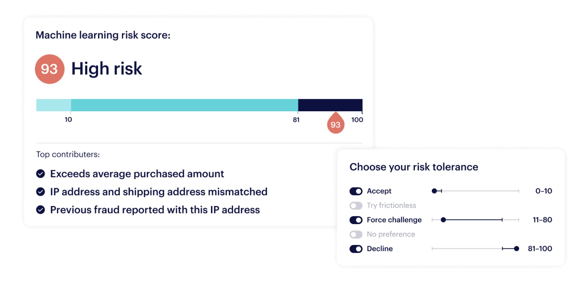Click the 93 teardrop marker on risk bar

pos(335,124)
